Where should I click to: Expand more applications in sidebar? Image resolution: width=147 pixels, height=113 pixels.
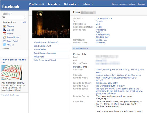[x=6, y=49]
